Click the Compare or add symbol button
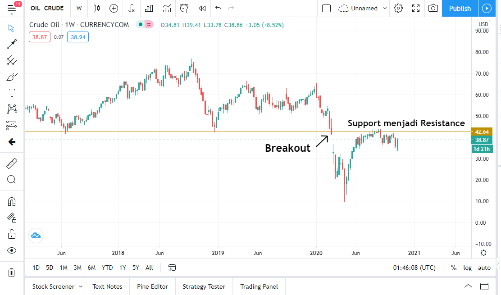501x295 pixels. (x=114, y=8)
